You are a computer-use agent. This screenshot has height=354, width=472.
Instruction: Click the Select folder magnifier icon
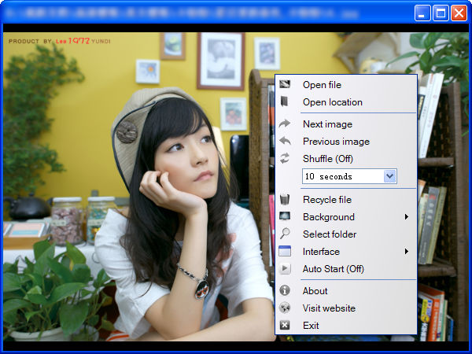(285, 234)
